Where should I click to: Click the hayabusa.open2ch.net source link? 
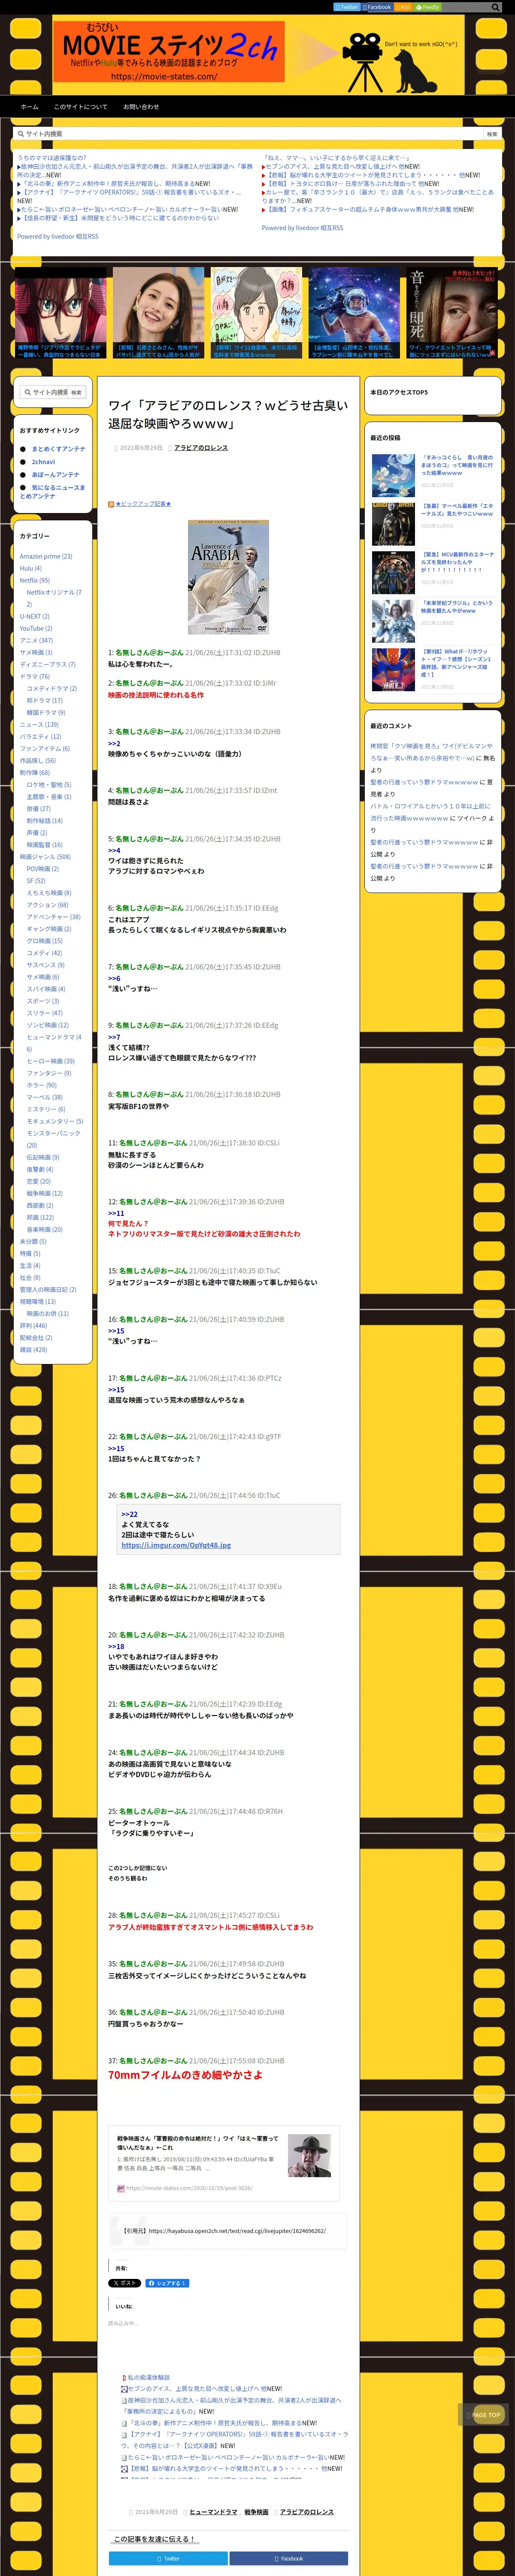coord(237,2231)
